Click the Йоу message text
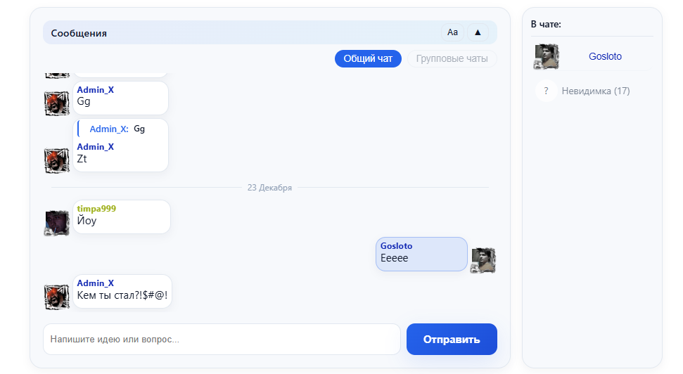 87,221
